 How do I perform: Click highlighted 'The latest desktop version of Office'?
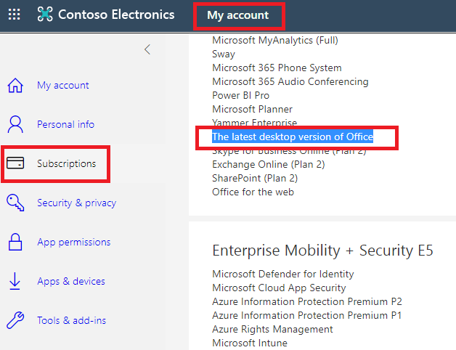coord(292,137)
